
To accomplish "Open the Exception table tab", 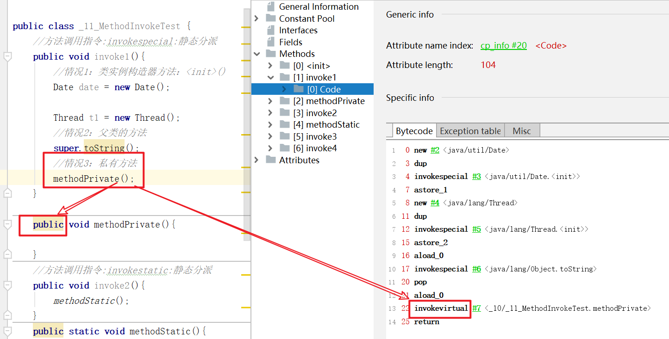I will [x=470, y=131].
